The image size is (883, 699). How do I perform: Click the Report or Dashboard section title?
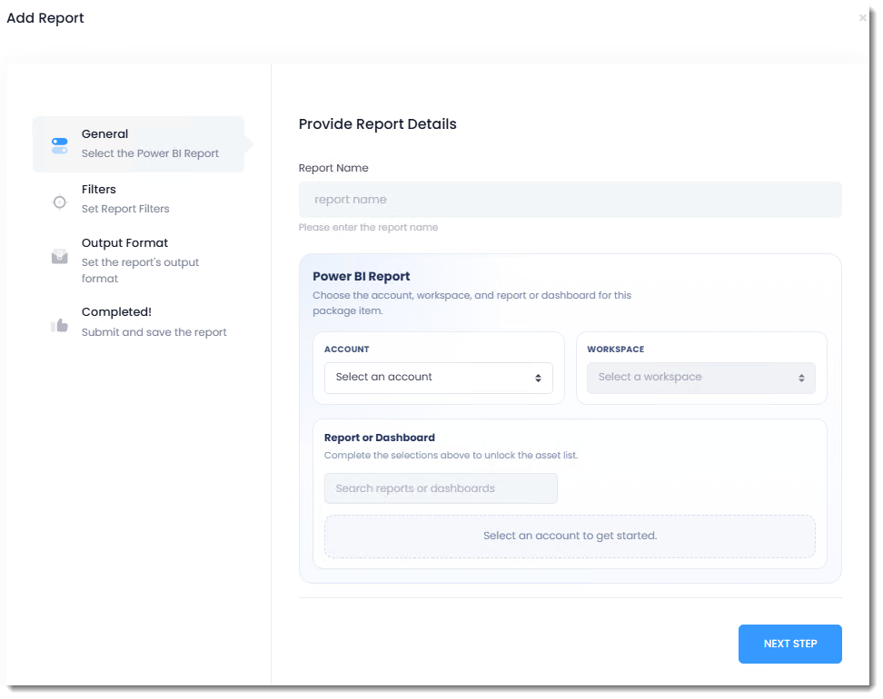click(x=379, y=438)
